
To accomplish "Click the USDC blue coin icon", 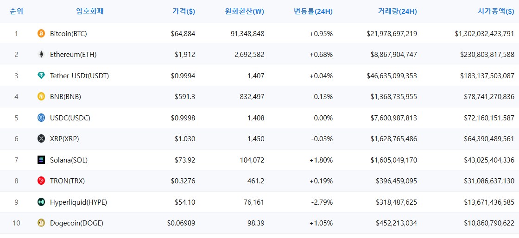I will 41,118.
